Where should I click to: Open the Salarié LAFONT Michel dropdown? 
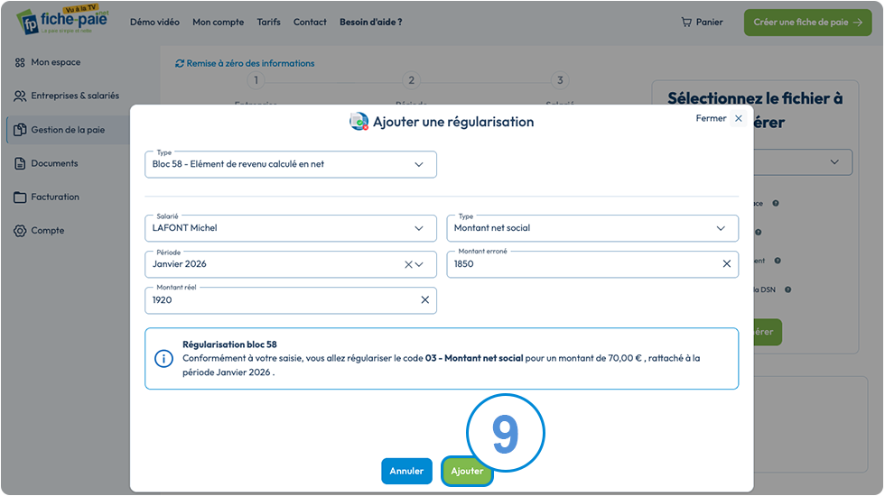click(x=291, y=228)
